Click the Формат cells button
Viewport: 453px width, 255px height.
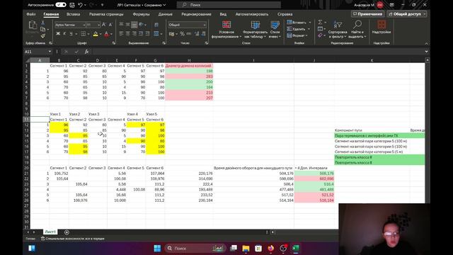[297, 35]
